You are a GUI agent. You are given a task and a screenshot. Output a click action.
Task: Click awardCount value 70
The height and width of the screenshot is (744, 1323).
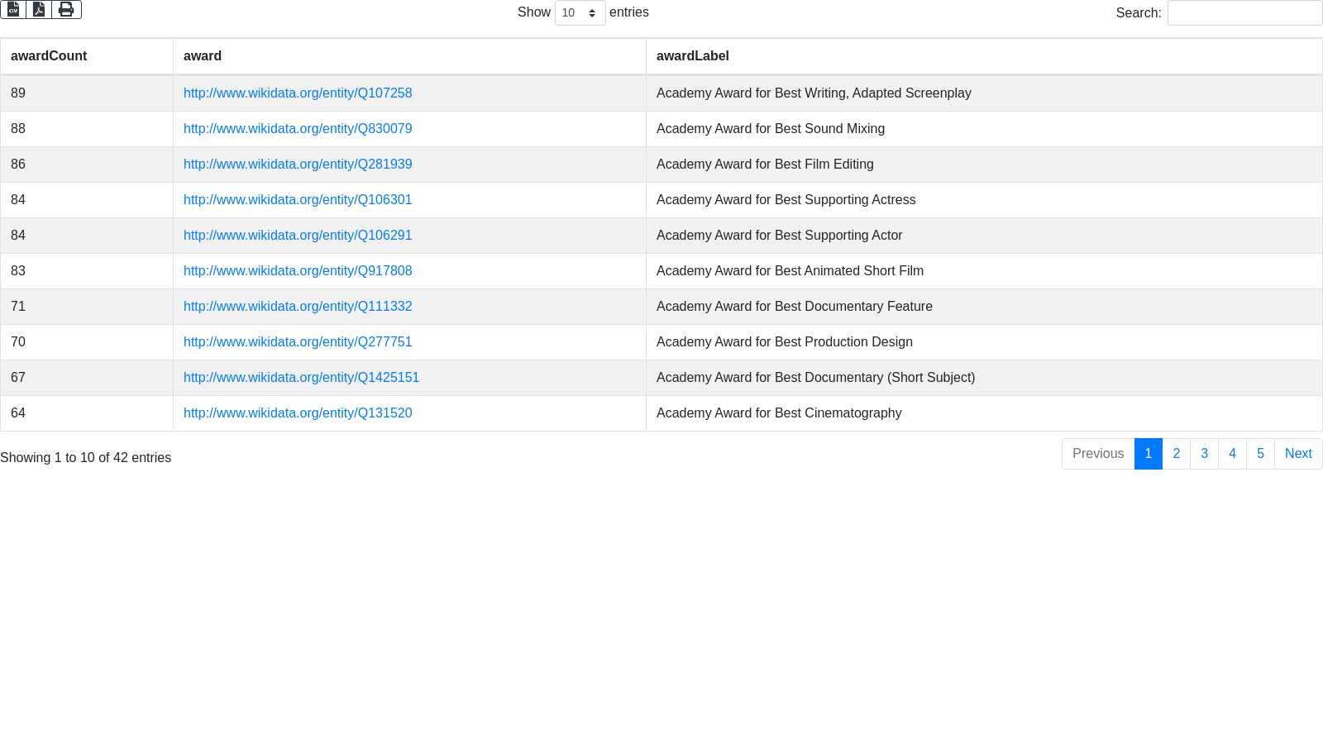coord(18,342)
